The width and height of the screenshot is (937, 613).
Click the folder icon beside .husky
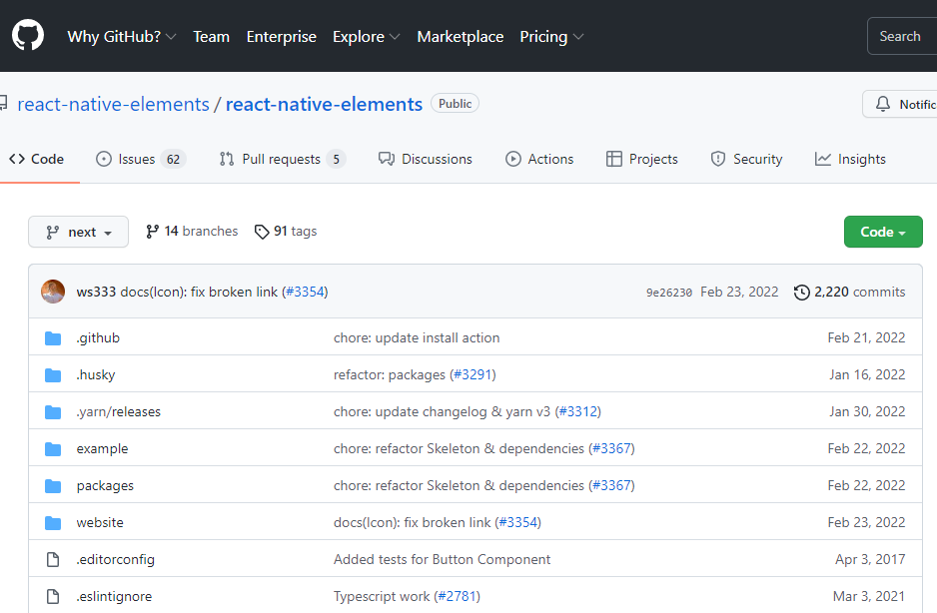(x=53, y=375)
